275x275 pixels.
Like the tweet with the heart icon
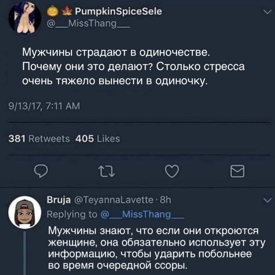(171, 171)
